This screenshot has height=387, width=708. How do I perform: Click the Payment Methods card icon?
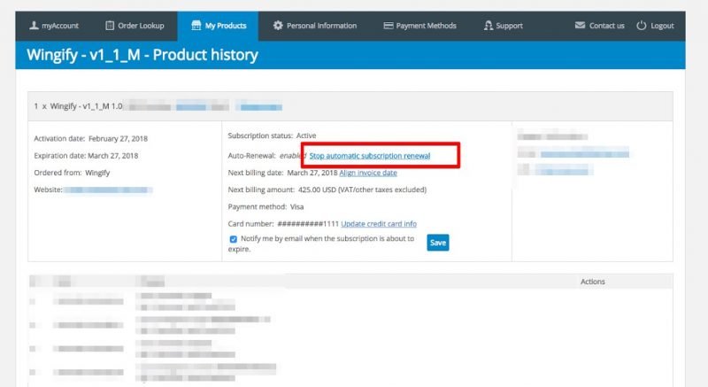click(389, 26)
